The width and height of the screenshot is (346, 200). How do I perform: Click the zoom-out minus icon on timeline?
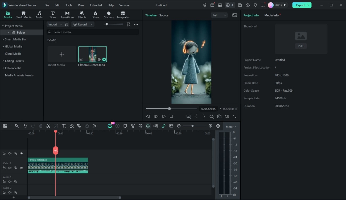179,126
